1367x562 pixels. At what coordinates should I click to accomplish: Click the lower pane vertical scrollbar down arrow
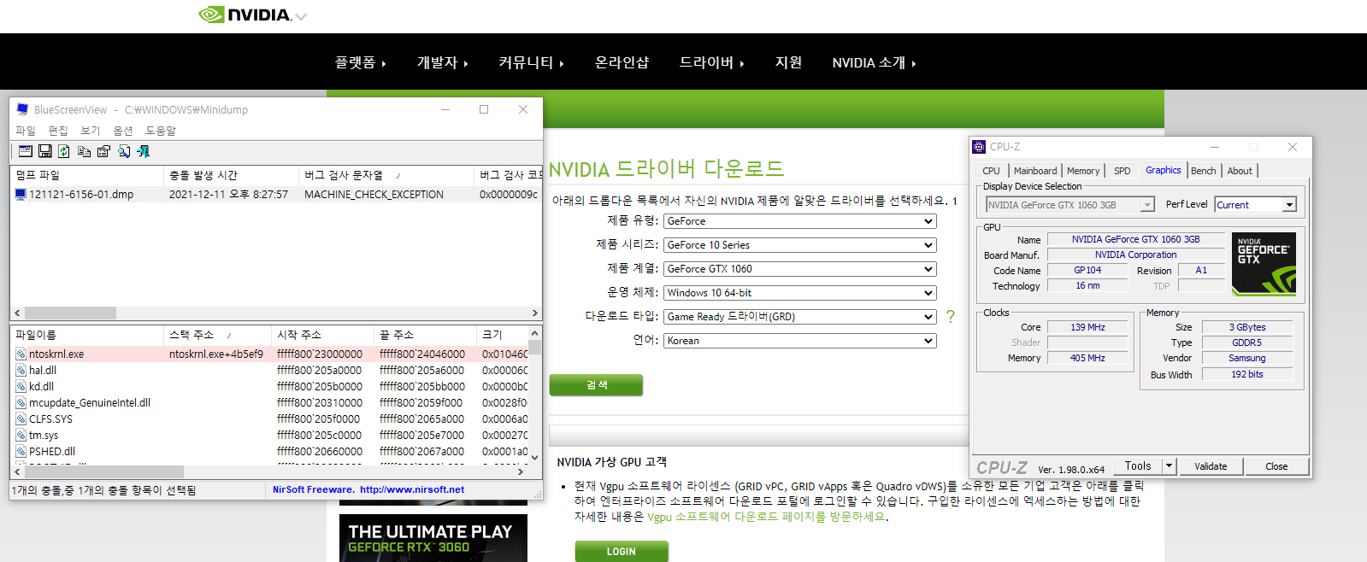(x=535, y=458)
